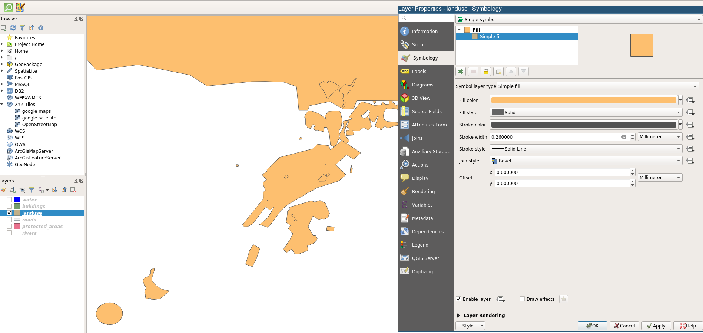This screenshot has height=333, width=703.
Task: Refresh the Browser panel
Action: coord(13,28)
